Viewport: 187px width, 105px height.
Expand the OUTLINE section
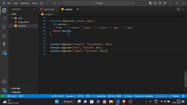click(23, 88)
